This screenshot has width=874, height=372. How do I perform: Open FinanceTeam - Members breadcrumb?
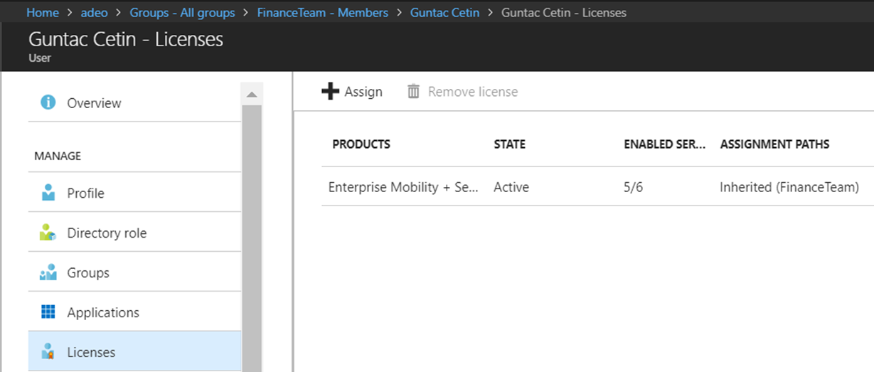[x=323, y=13]
